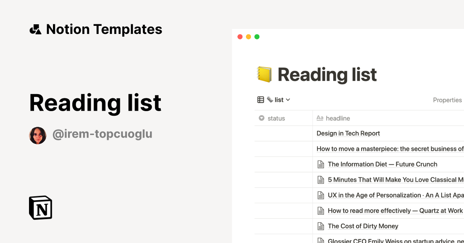Expand the list view dropdown chevron
The height and width of the screenshot is (243, 464).
[288, 100]
